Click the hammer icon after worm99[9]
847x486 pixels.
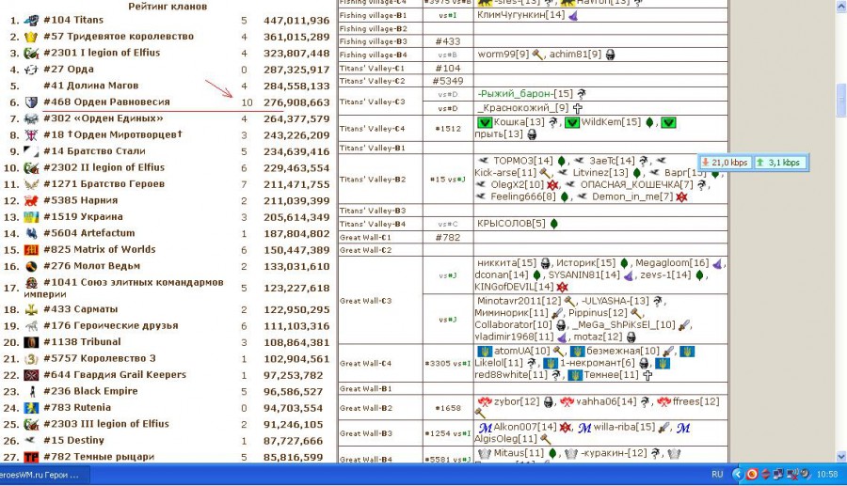click(x=537, y=55)
